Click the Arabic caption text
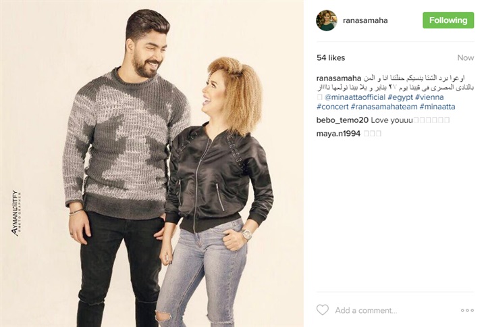 (395, 83)
